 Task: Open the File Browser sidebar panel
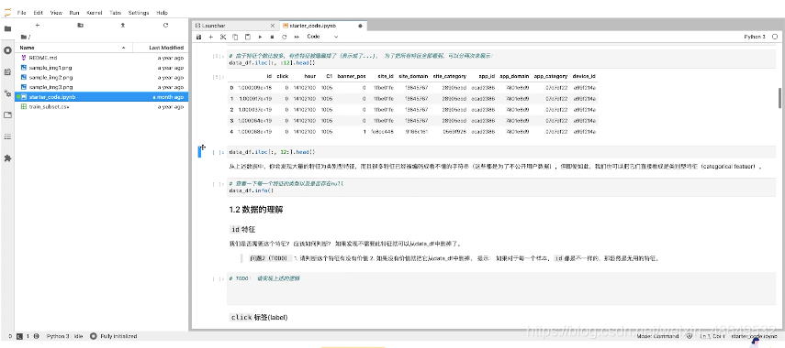point(7,29)
